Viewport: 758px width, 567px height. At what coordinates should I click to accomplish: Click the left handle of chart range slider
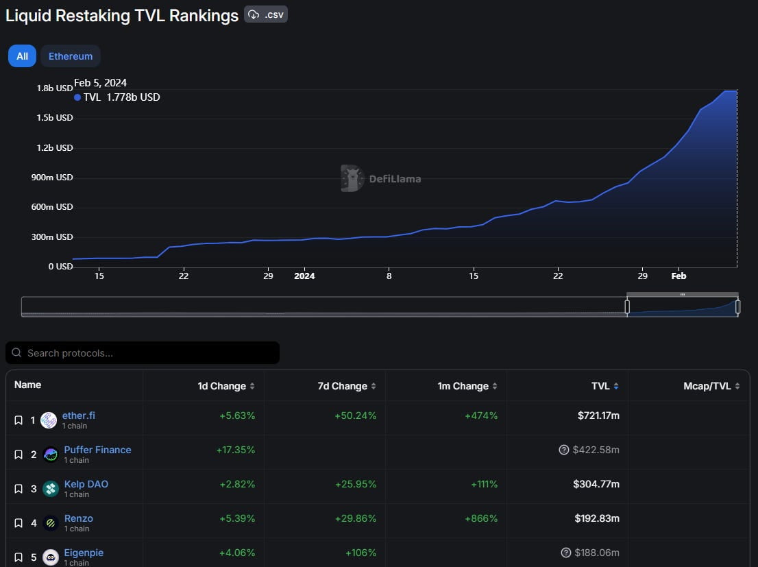[x=627, y=306]
